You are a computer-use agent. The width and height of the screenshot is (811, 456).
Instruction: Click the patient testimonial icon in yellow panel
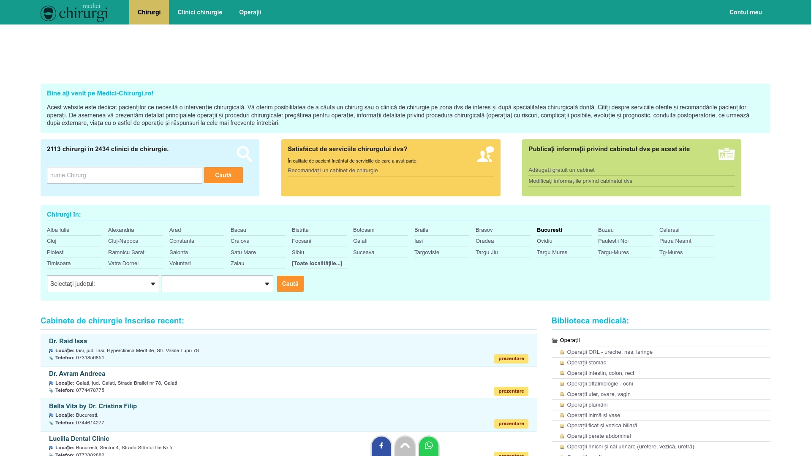click(x=485, y=155)
